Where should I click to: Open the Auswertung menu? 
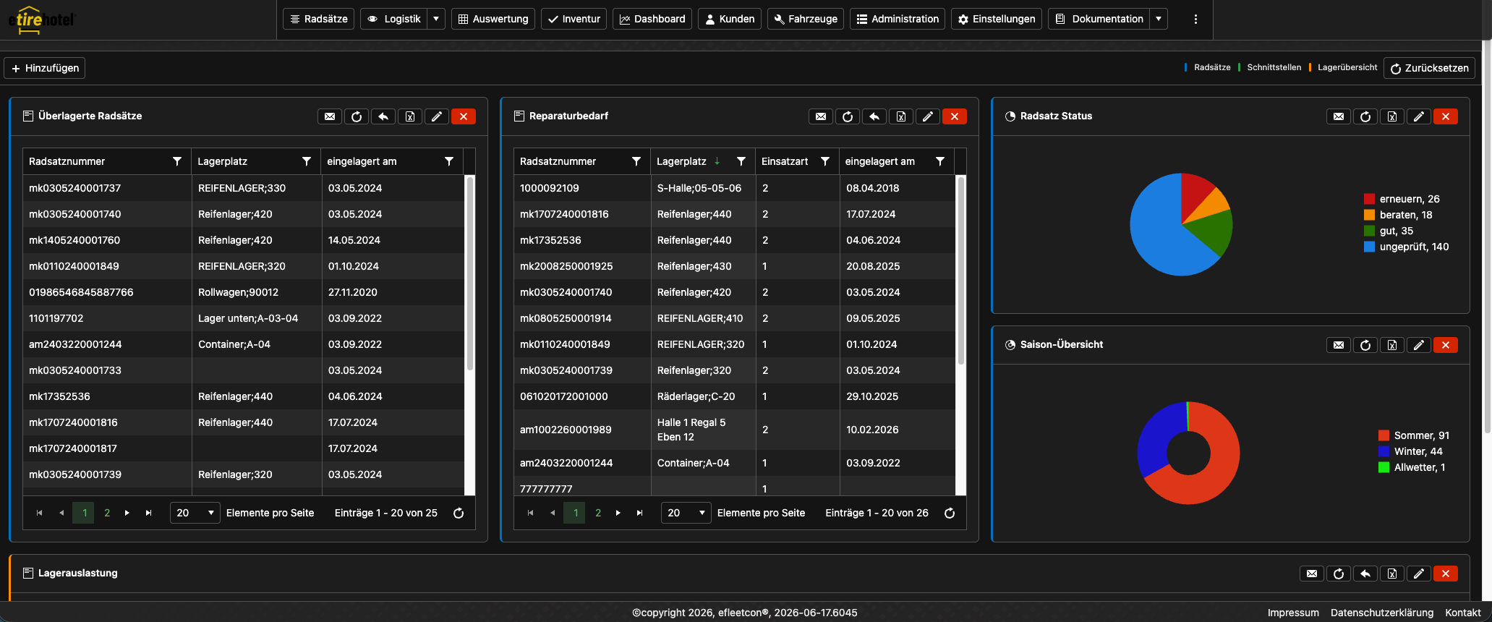click(x=493, y=19)
